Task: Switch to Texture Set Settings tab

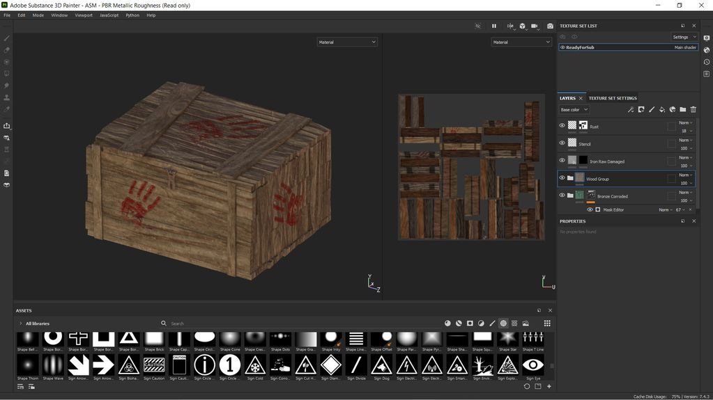Action: (x=612, y=98)
